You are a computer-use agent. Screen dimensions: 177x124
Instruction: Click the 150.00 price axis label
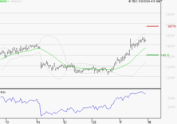[x=170, y=46]
